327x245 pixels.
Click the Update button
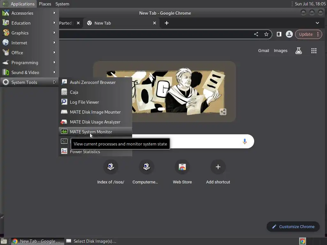pyautogui.click(x=306, y=34)
